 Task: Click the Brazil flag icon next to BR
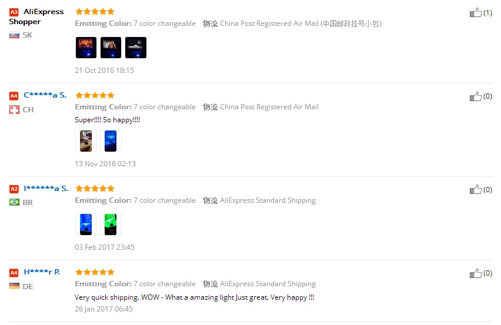[14, 202]
